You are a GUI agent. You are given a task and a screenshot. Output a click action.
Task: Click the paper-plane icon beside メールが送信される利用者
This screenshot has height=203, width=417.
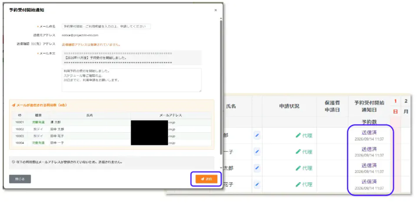coord(13,105)
